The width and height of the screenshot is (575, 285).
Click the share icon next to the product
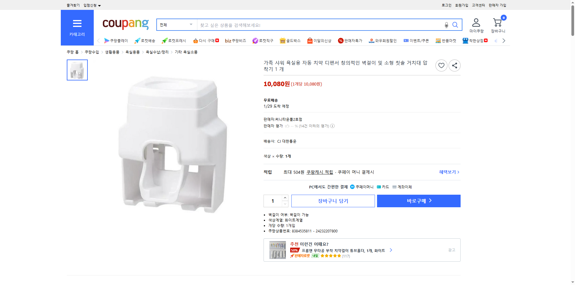[454, 65]
